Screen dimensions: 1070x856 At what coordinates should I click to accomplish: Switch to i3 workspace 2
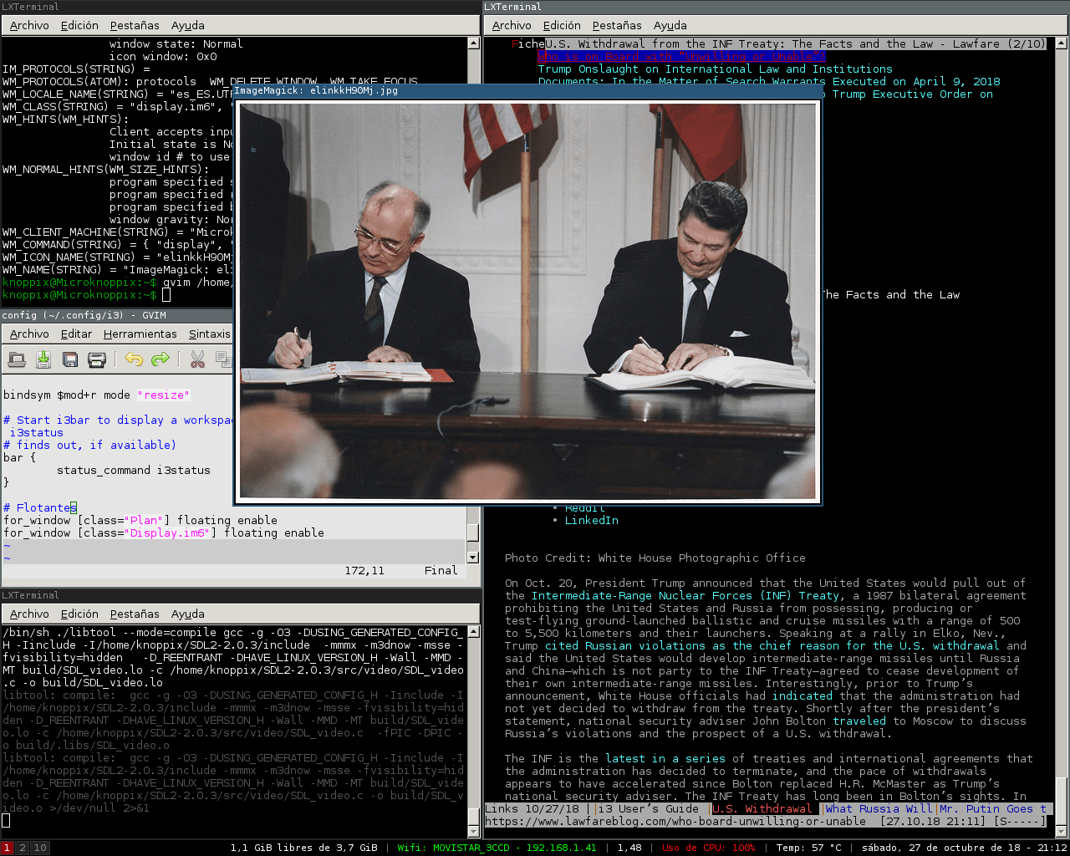click(x=23, y=848)
